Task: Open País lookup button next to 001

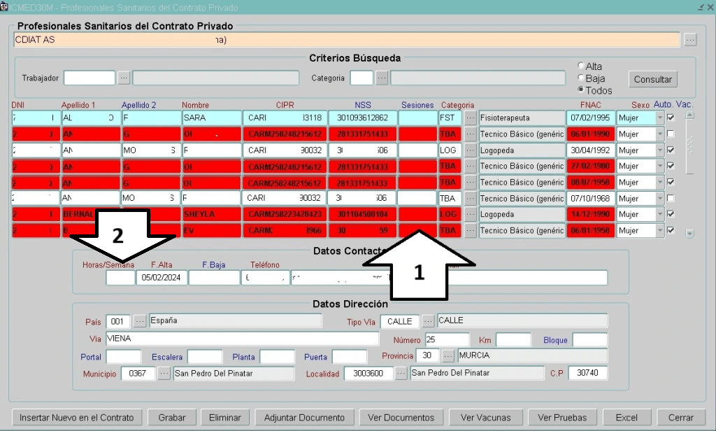Action: pyautogui.click(x=141, y=321)
